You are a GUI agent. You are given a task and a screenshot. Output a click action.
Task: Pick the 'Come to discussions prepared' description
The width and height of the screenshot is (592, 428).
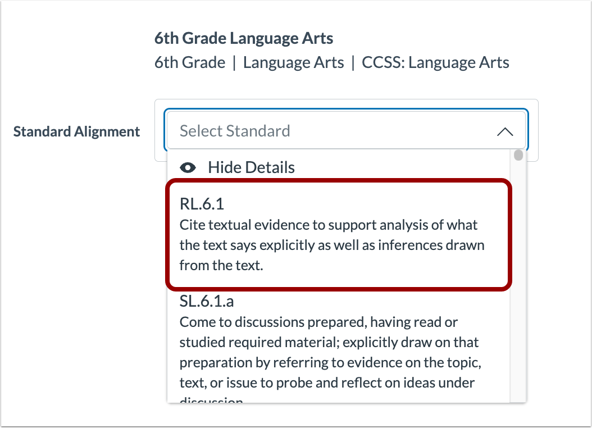click(x=318, y=322)
